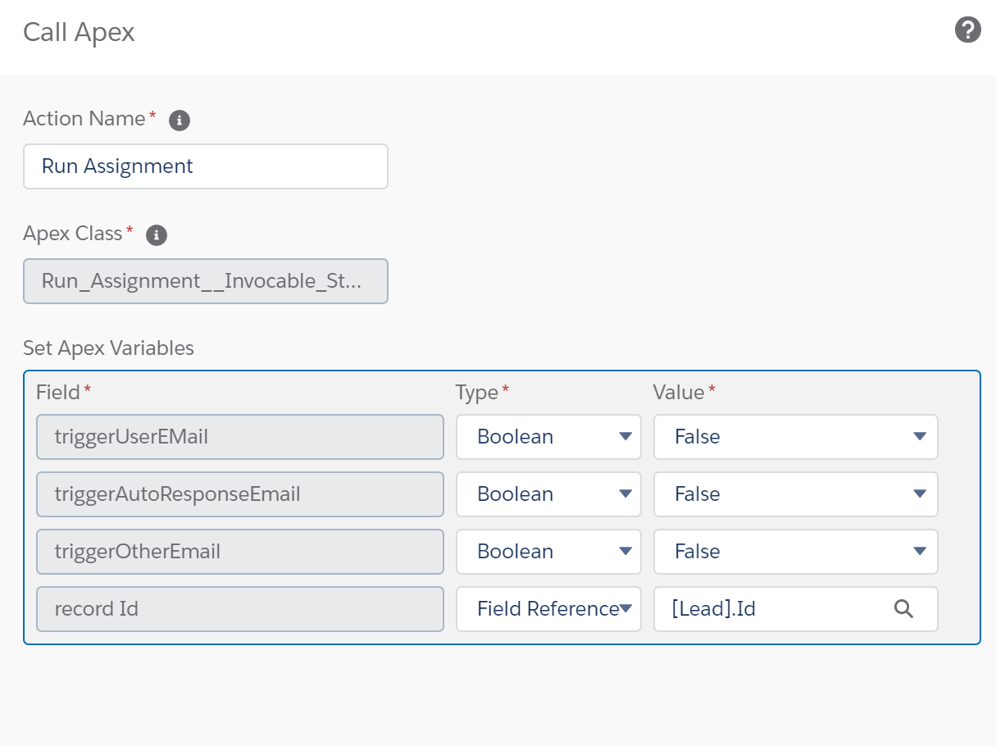Click the Apex Class field Run_Assignment__Invocable
The image size is (996, 746).
pos(206,281)
